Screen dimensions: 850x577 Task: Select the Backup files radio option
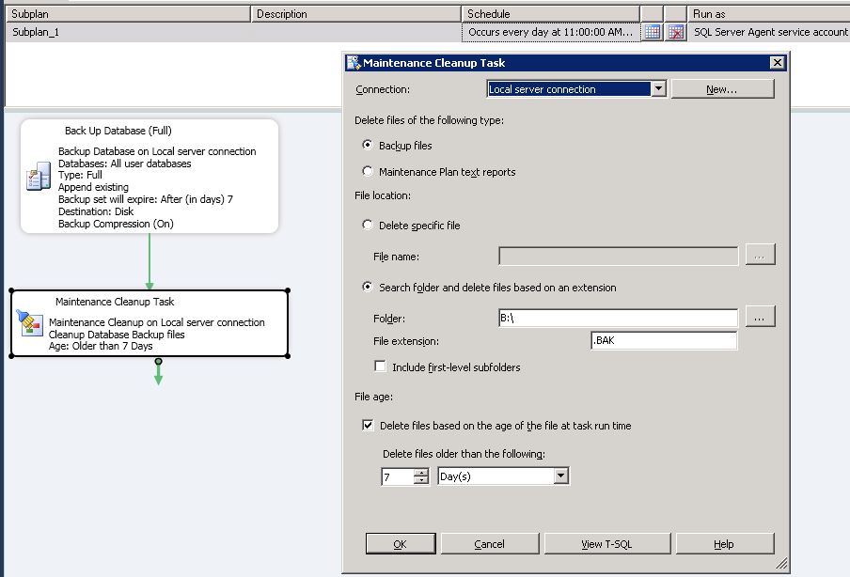pyautogui.click(x=368, y=146)
